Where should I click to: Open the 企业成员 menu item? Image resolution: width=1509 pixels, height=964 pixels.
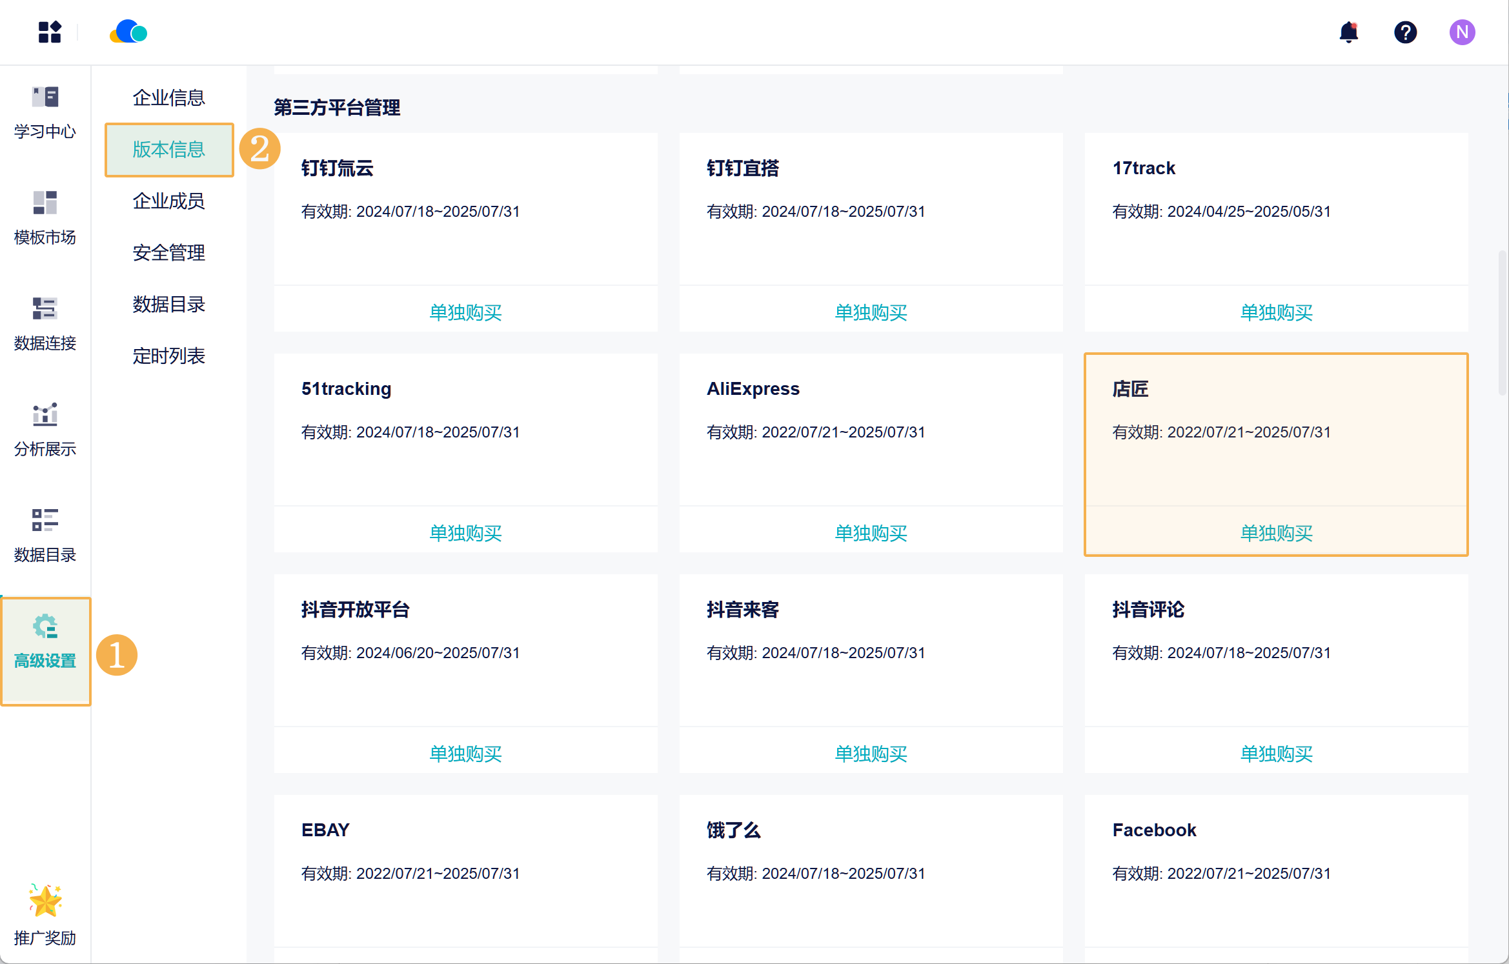point(168,201)
